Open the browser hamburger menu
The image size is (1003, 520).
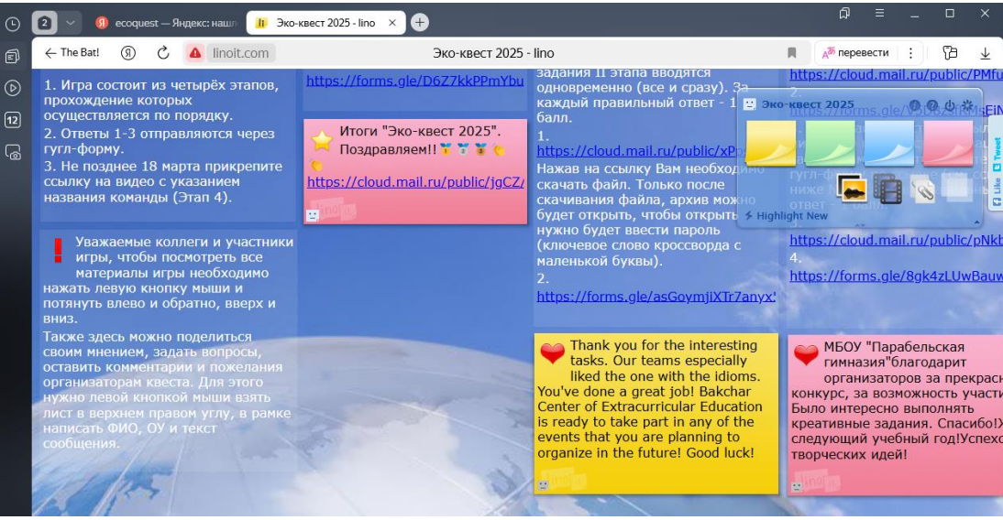tap(879, 14)
